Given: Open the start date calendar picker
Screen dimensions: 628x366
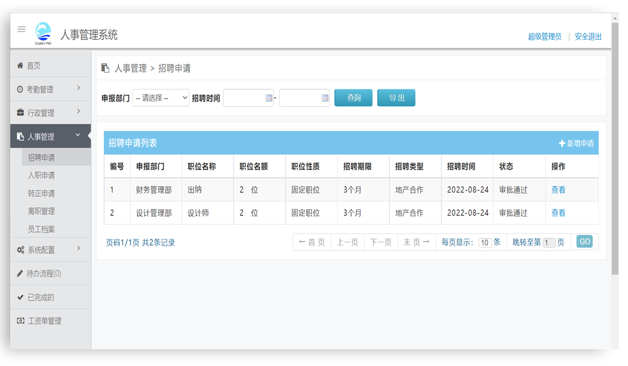Looking at the screenshot, I should click(x=268, y=97).
